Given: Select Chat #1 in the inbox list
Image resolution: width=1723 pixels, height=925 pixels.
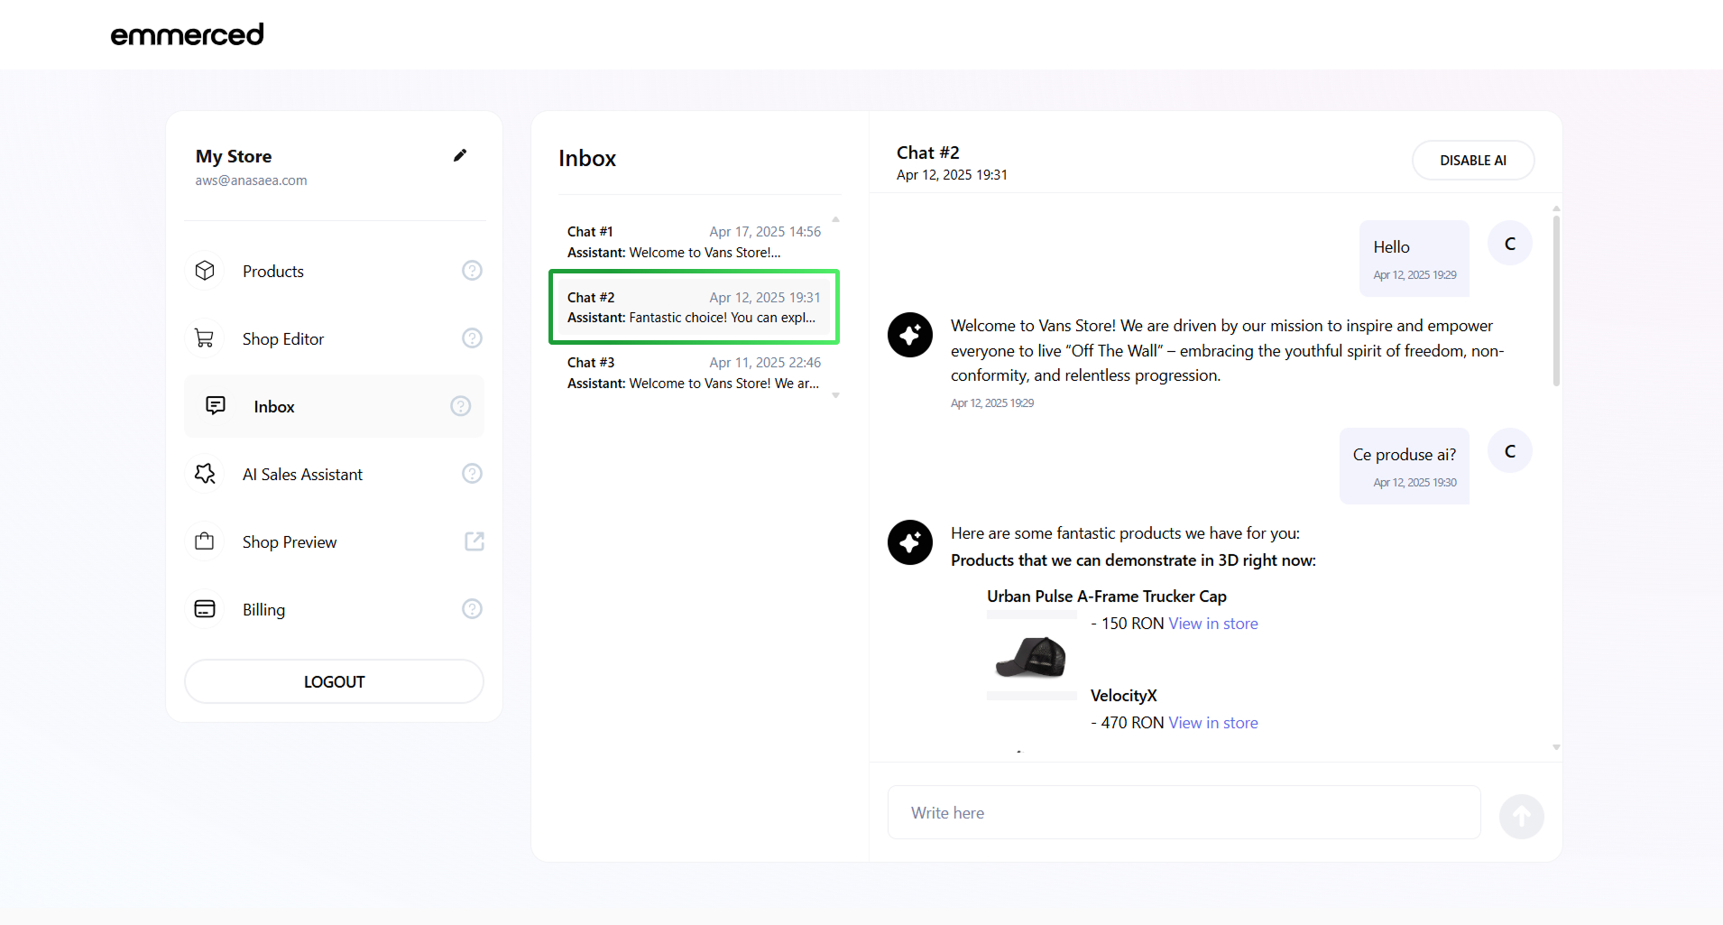Looking at the screenshot, I should tap(693, 242).
